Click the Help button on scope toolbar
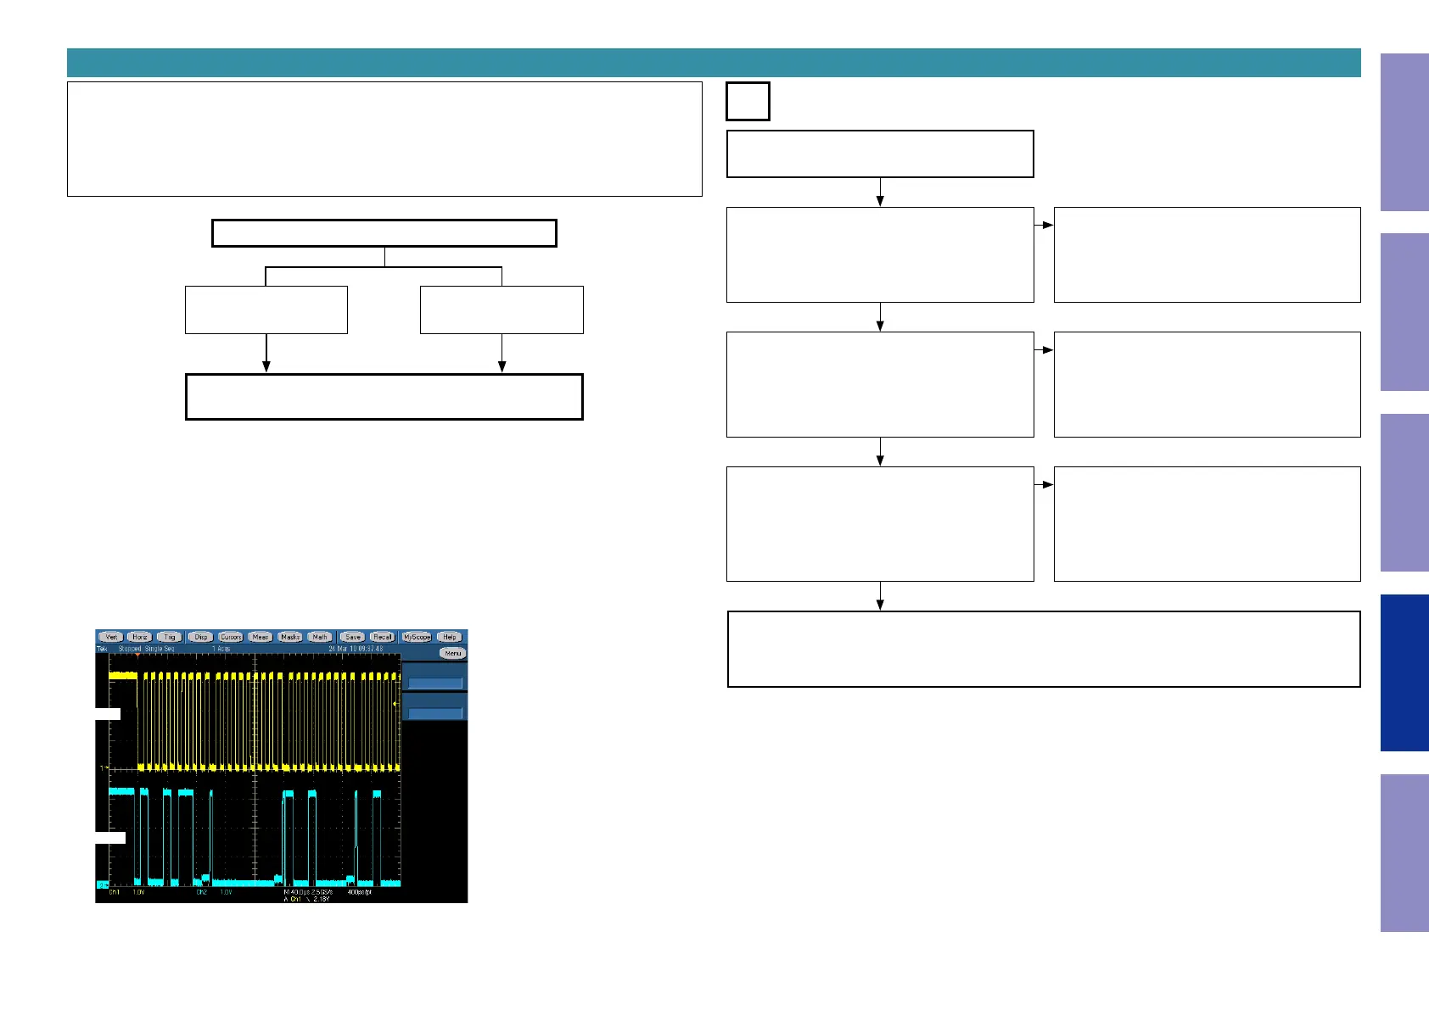Viewport: 1429px width, 1010px height. [x=450, y=637]
